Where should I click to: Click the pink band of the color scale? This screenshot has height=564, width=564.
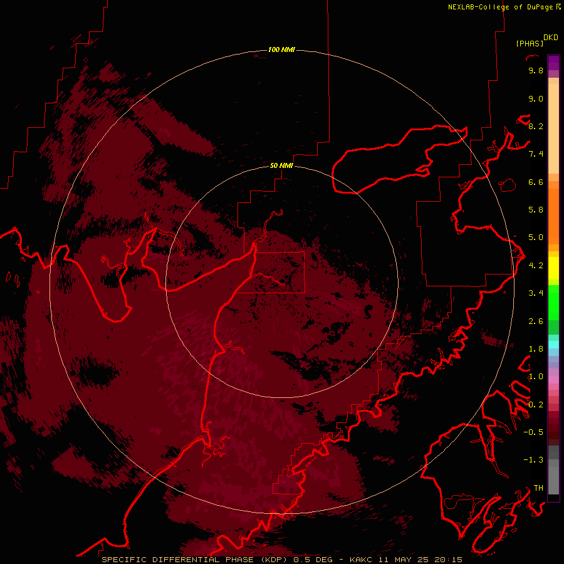coord(553,380)
